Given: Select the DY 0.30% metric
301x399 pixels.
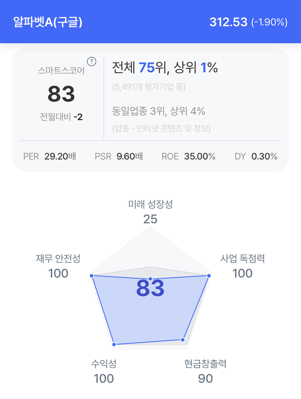Looking at the screenshot, I should [x=256, y=156].
